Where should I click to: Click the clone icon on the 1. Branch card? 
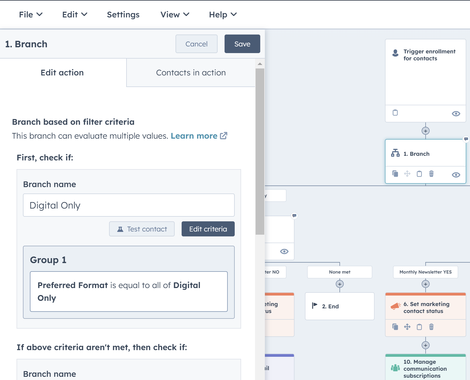click(395, 174)
